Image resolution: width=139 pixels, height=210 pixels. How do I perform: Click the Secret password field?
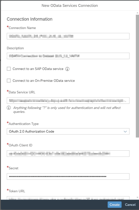pyautogui.click(x=68, y=176)
